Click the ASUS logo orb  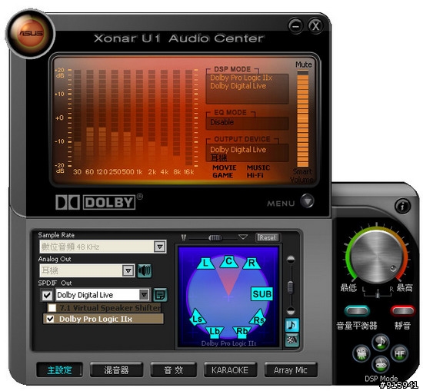[x=31, y=33]
